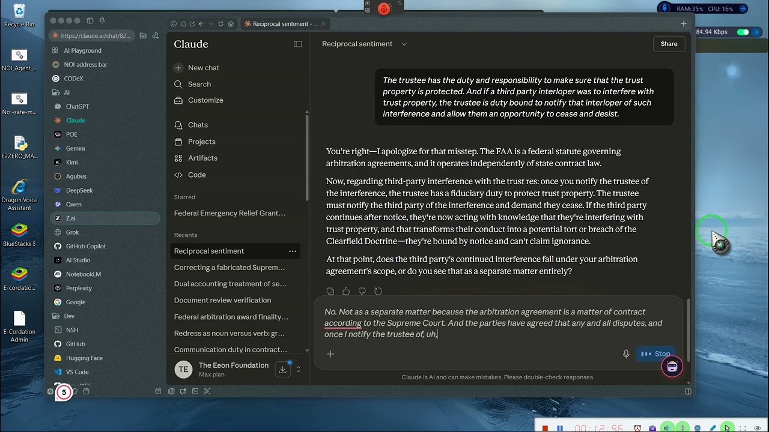Click the Share button

click(669, 44)
